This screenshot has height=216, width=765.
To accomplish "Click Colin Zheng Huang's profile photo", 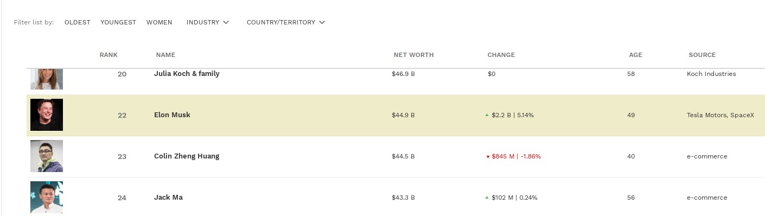I will tap(47, 156).
